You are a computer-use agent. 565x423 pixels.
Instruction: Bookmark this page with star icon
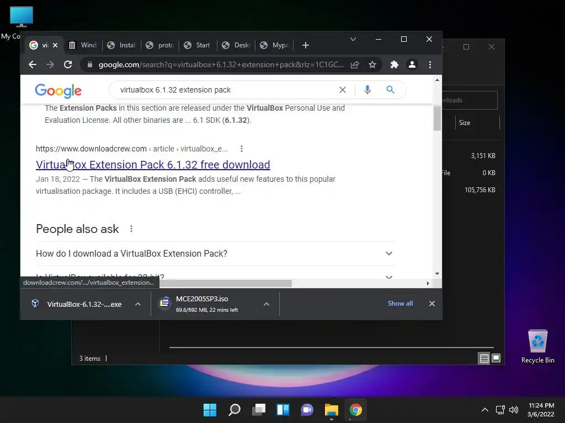pos(372,65)
